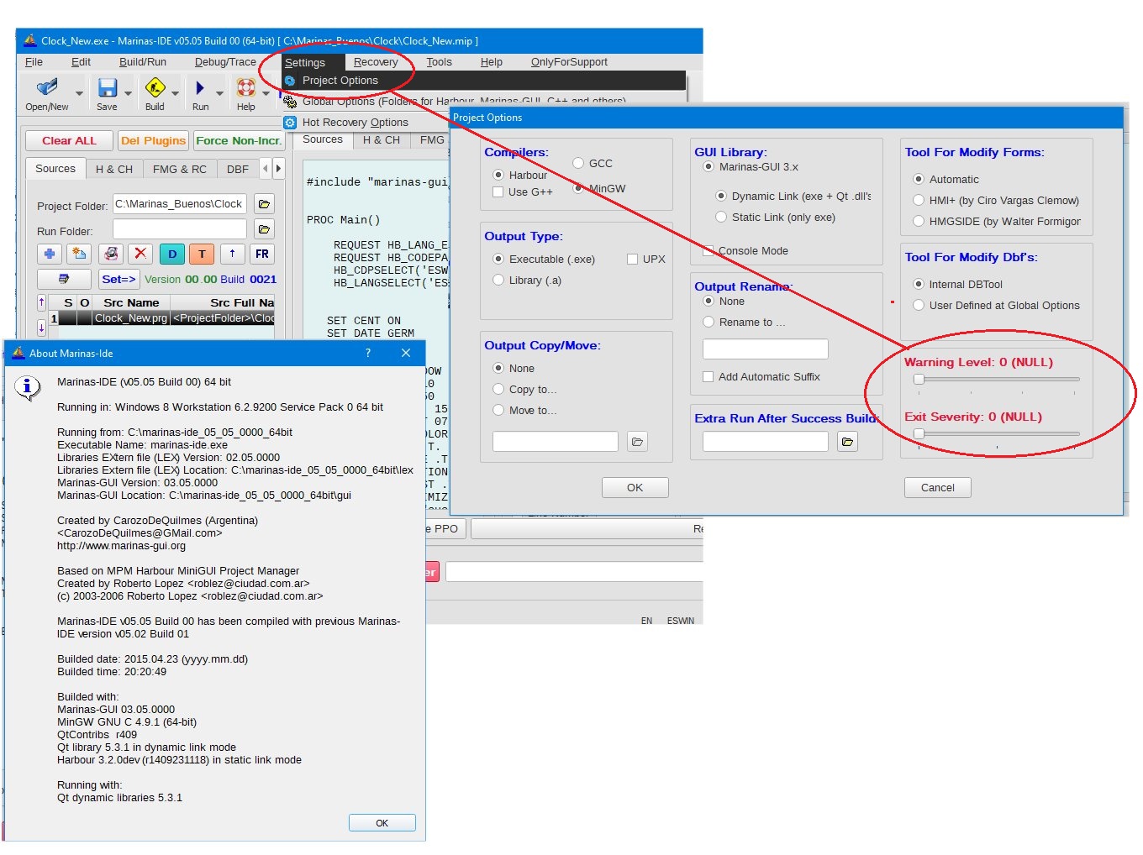Select the GCC compiler radio button
Image resolution: width=1143 pixels, height=855 pixels.
pos(578,163)
